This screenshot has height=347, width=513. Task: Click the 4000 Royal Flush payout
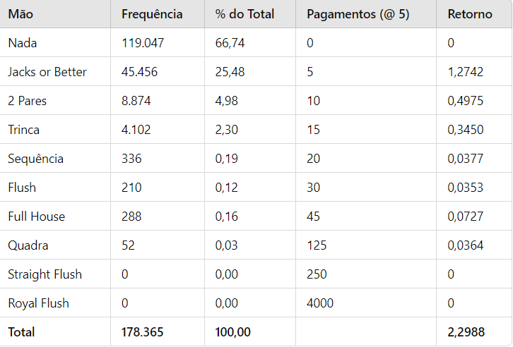point(320,303)
